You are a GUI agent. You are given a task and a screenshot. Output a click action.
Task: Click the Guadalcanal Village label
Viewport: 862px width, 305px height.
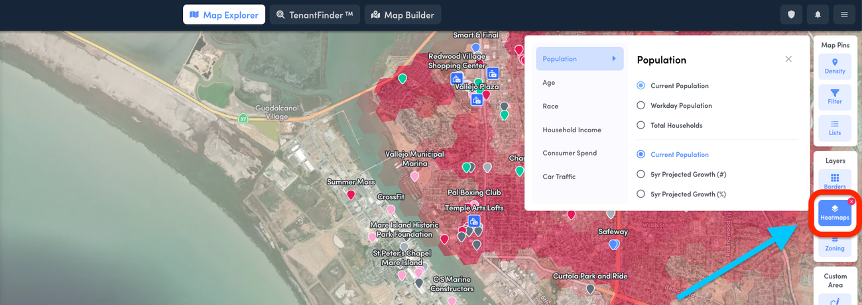277,112
